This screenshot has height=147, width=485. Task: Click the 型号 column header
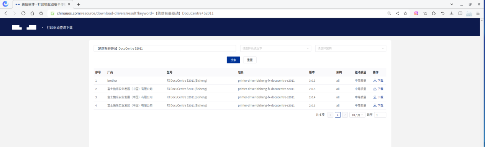coord(170,72)
